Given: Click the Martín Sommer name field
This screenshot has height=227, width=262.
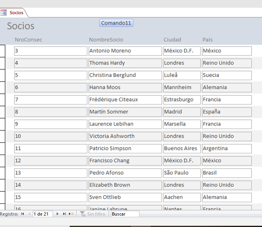Looking at the screenshot, I should (125, 112).
